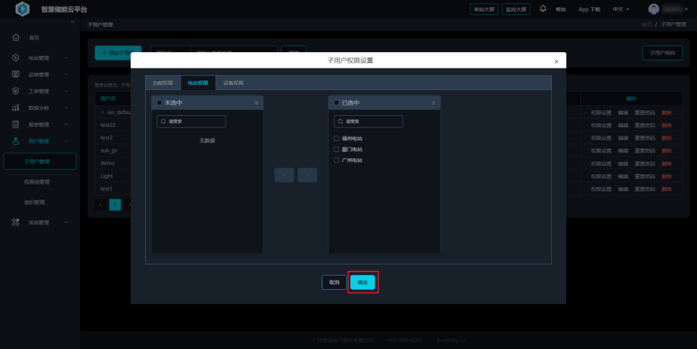Select 子用户管理 in the sidebar

click(x=39, y=162)
